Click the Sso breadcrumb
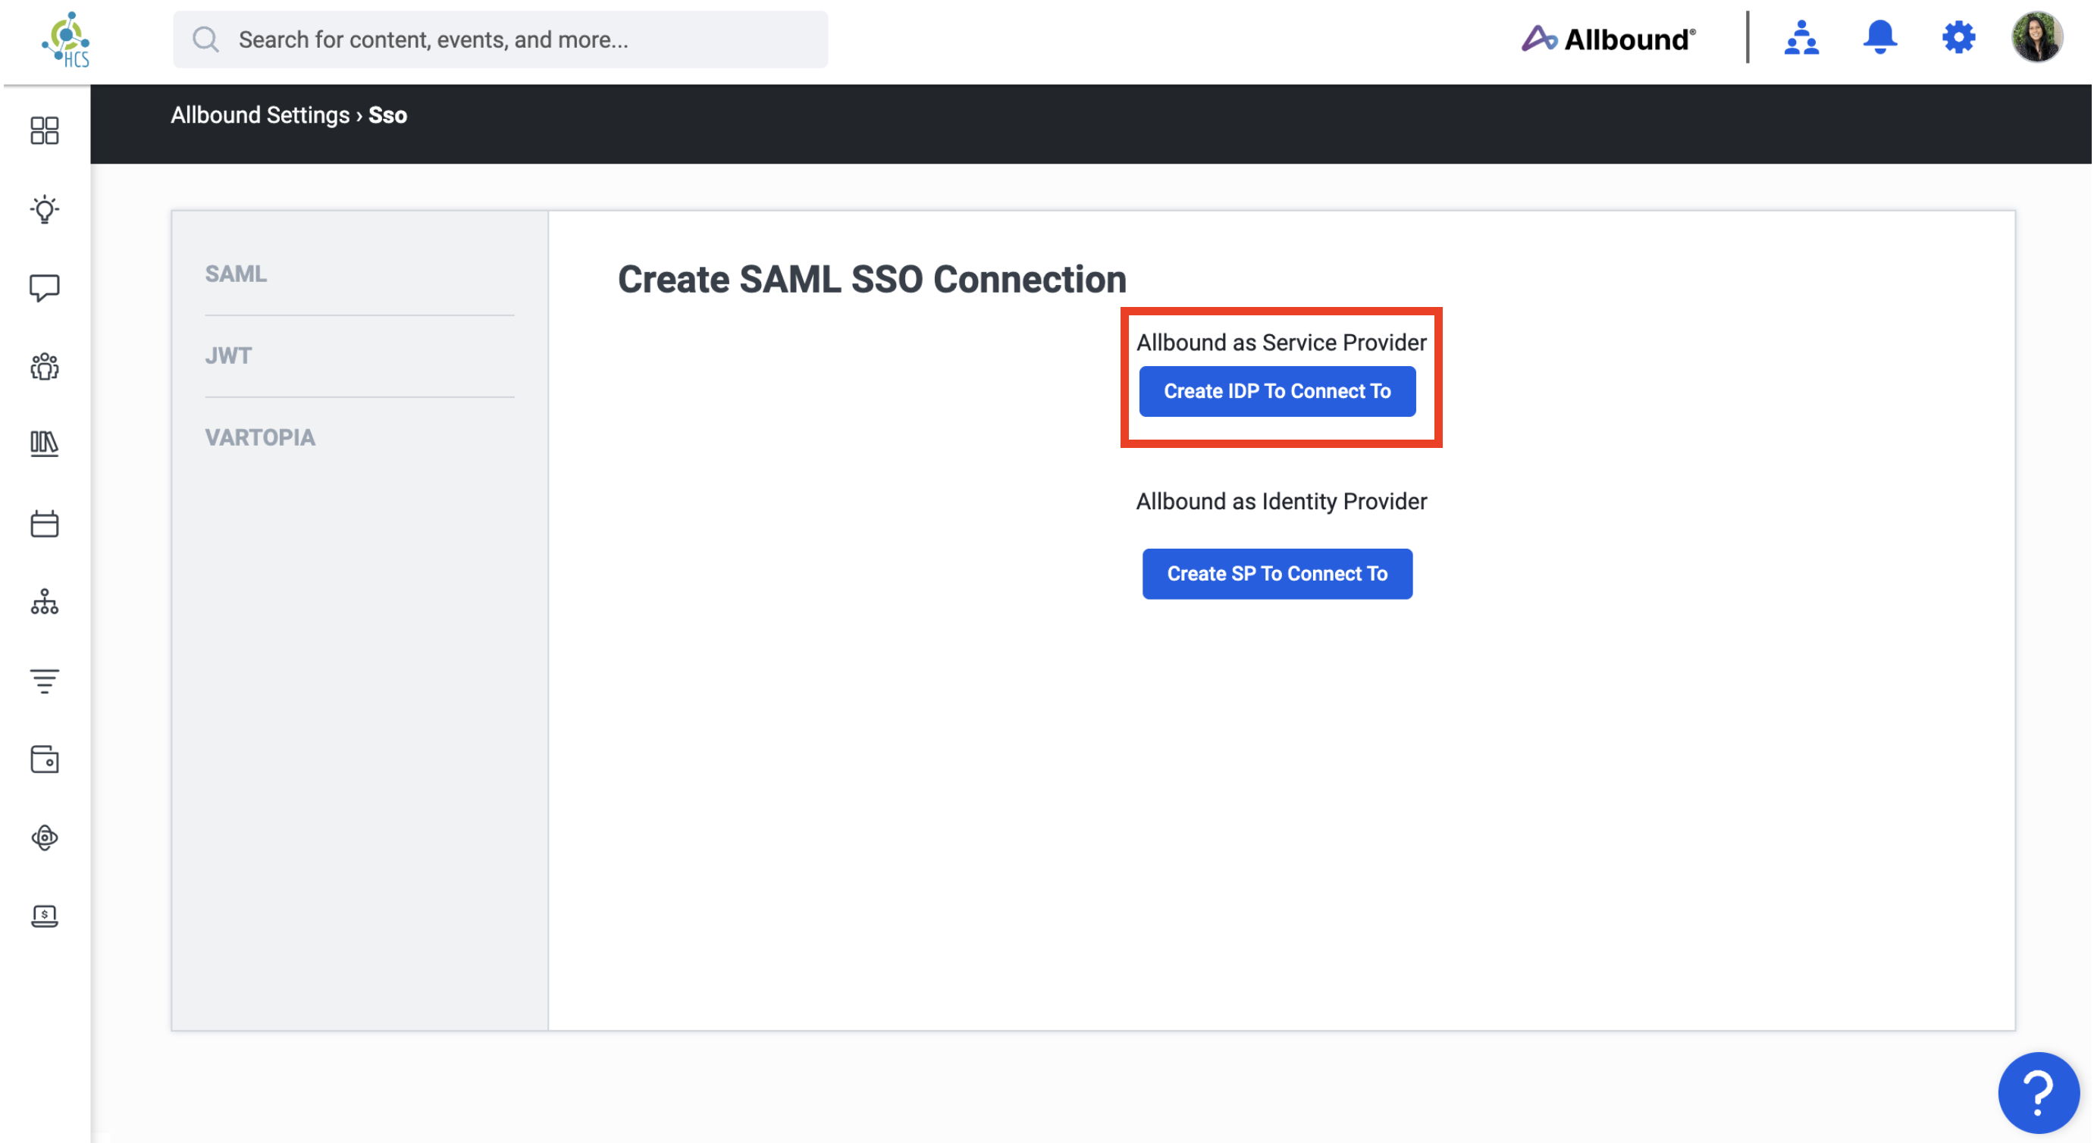2094x1143 pixels. pos(387,115)
